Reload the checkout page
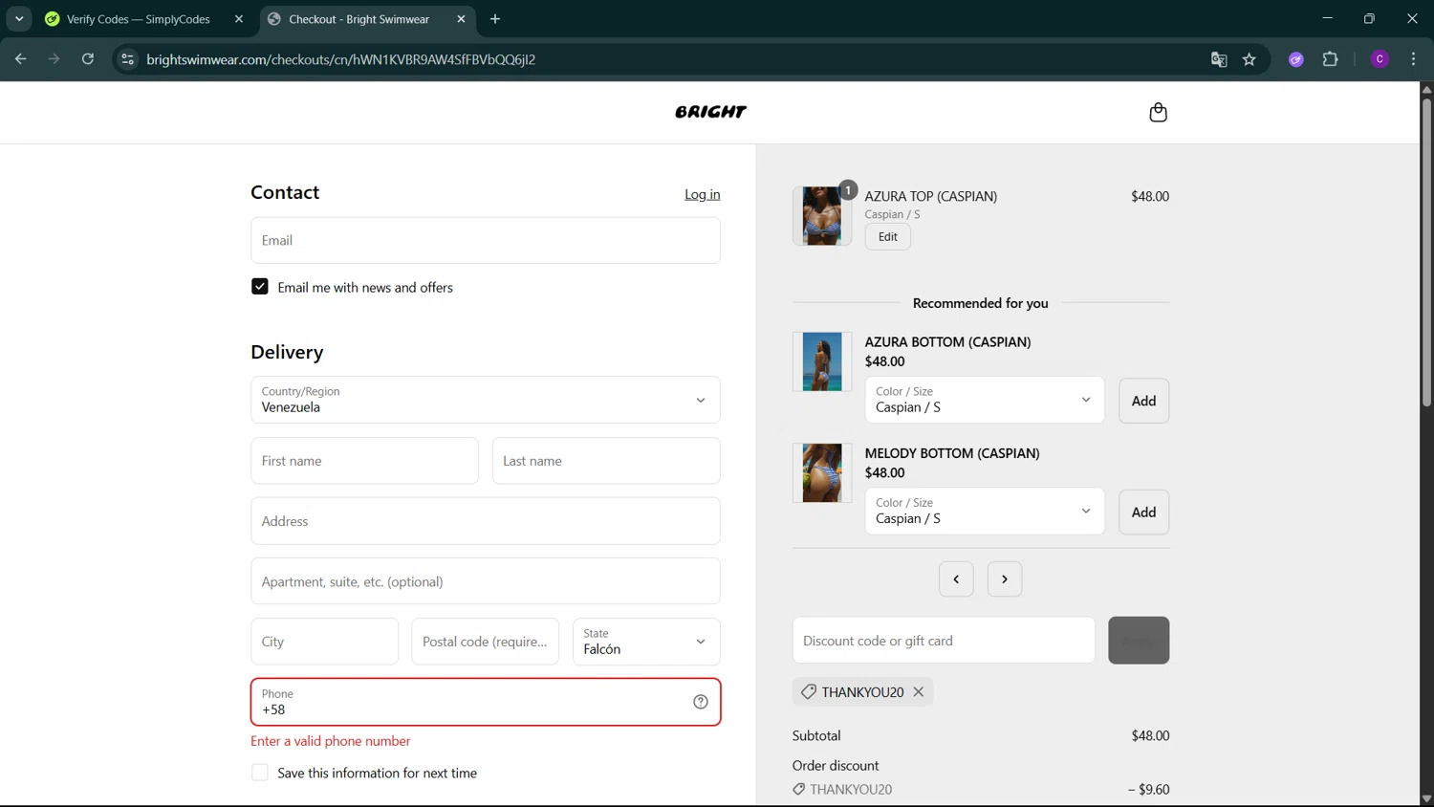The image size is (1434, 807). 88,59
